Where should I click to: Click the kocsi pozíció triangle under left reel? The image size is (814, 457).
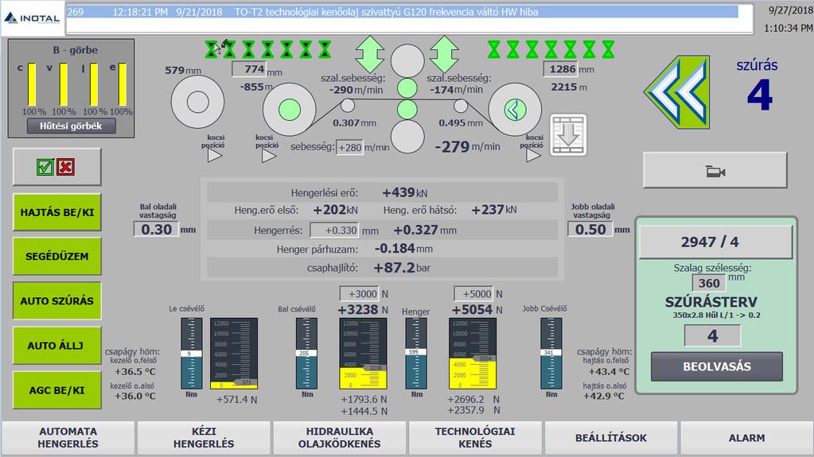tap(215, 155)
